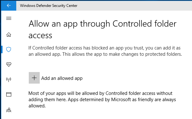Select Virus & threat protection shield icon
This screenshot has height=119, width=192.
pyautogui.click(x=9, y=49)
